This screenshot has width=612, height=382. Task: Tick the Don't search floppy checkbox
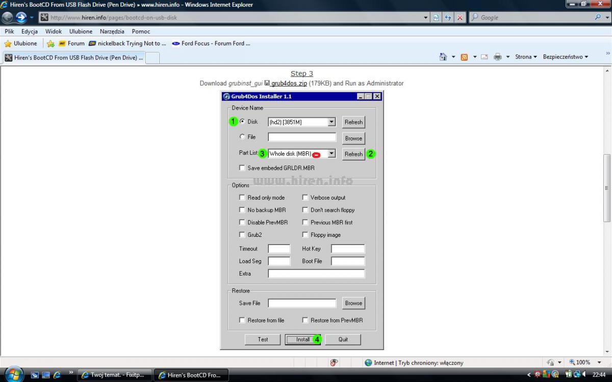pyautogui.click(x=305, y=210)
